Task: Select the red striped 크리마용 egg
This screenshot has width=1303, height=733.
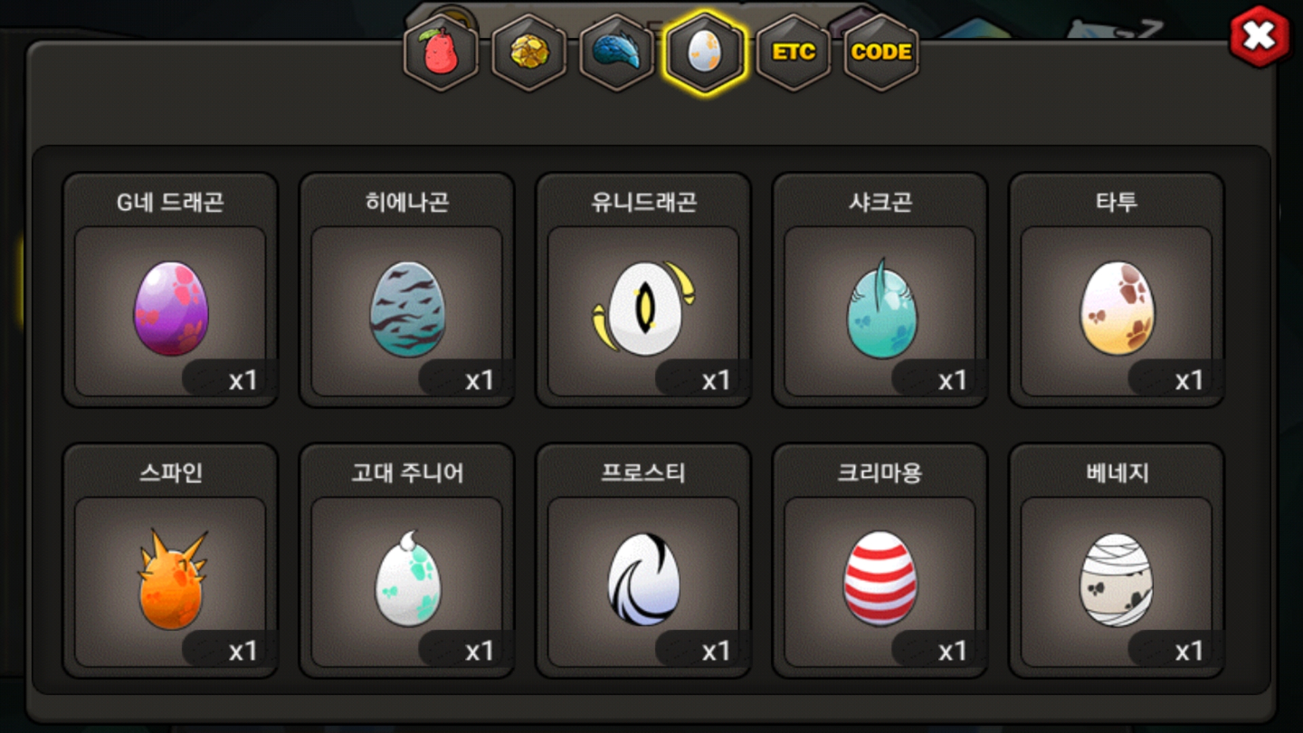Action: click(x=880, y=578)
